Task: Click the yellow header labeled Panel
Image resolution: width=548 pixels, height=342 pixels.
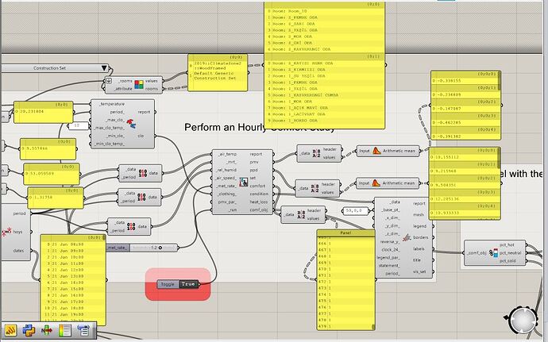Action: click(345, 232)
